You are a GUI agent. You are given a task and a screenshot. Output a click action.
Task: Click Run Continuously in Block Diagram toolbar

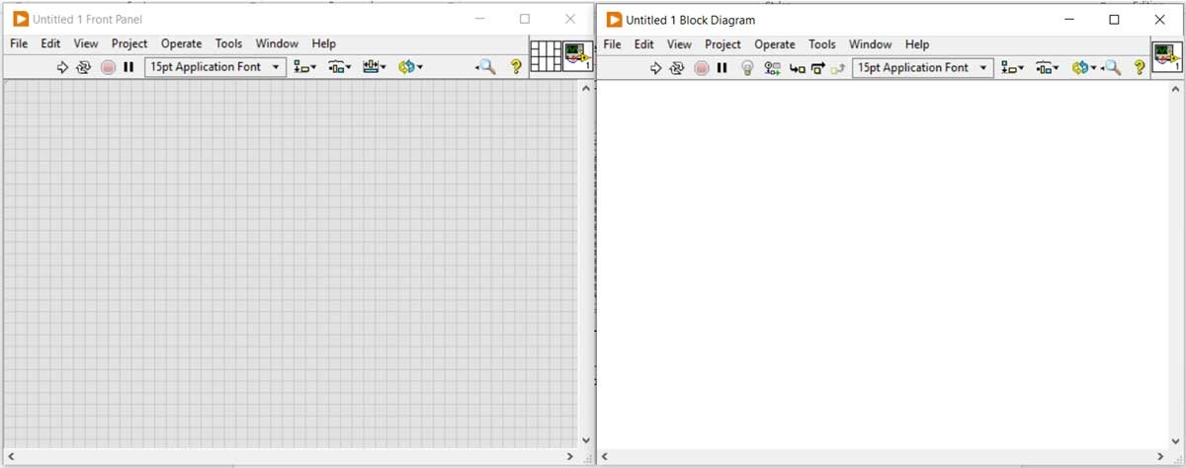[677, 67]
